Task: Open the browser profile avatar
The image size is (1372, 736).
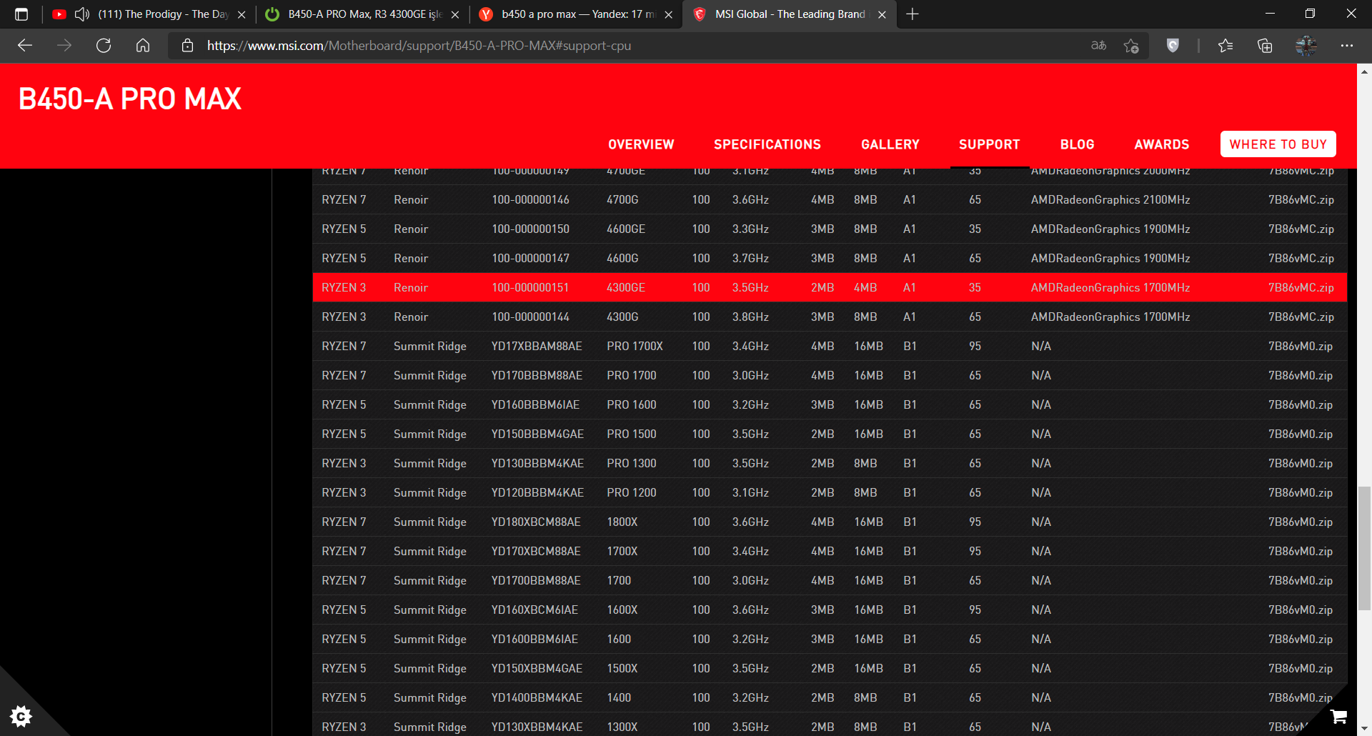Action: pos(1306,46)
